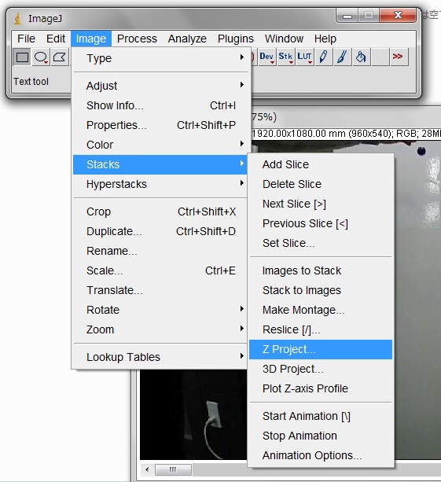Click the More Tools double-arrow icon
Viewport: 441px width, 482px height.
pyautogui.click(x=399, y=57)
